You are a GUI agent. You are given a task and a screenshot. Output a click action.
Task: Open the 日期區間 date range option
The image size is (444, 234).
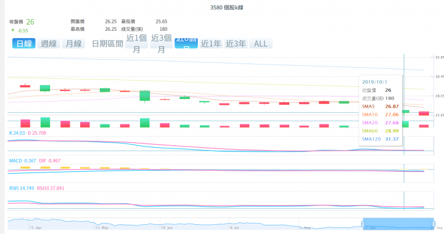pyautogui.click(x=107, y=44)
